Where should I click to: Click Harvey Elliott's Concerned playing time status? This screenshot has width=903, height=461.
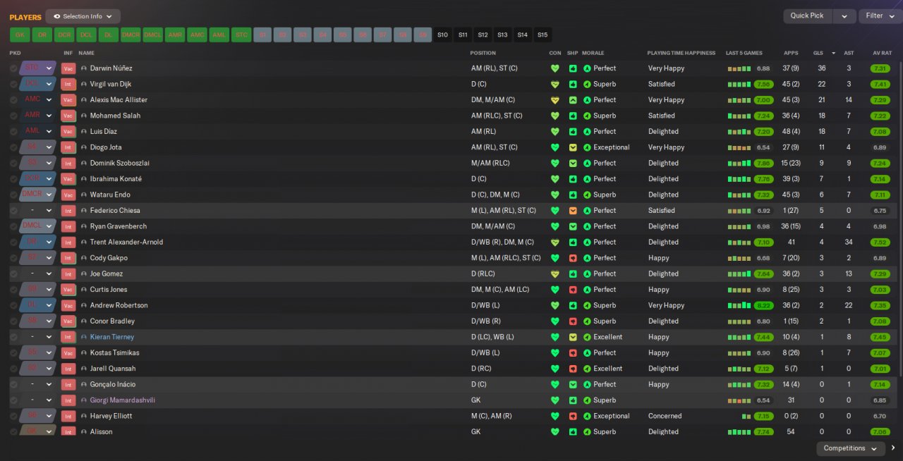point(665,416)
